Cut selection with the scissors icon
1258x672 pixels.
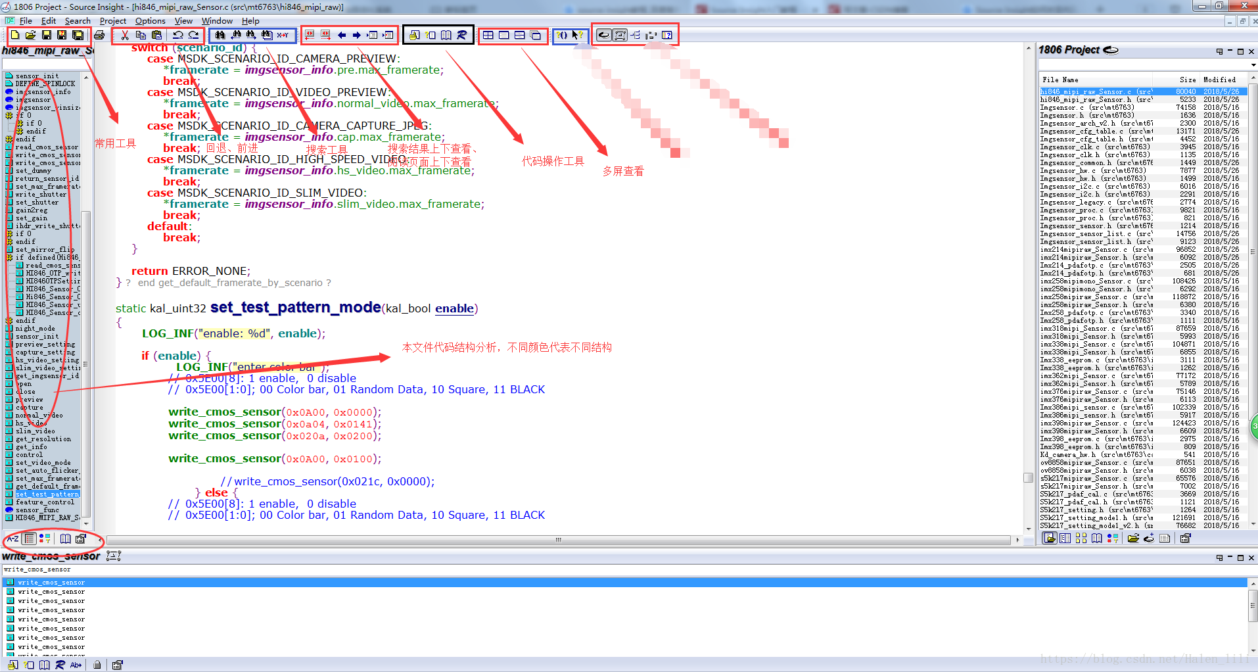pyautogui.click(x=125, y=35)
